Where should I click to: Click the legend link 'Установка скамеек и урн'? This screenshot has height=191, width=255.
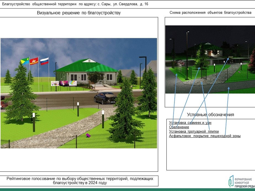coord(190,122)
